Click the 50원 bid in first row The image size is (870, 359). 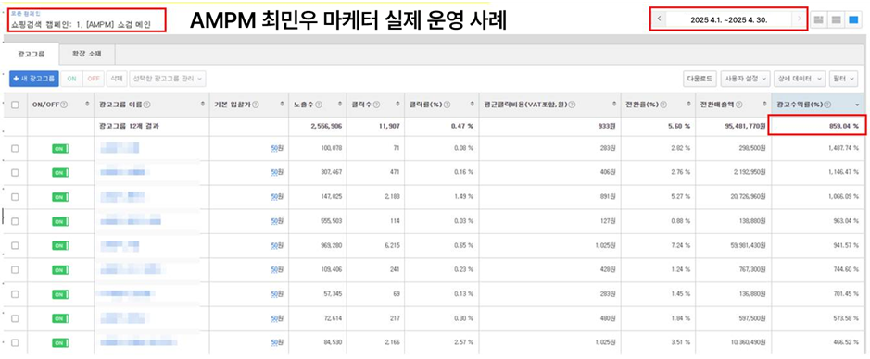point(277,148)
